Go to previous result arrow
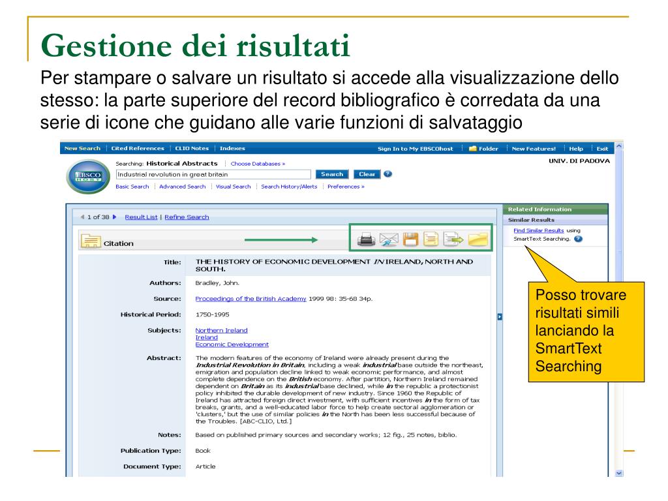 pos(83,217)
